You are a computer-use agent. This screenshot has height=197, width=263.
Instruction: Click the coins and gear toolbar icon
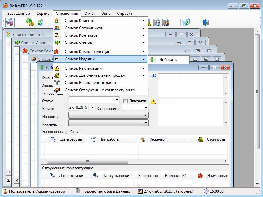pyautogui.click(x=30, y=22)
